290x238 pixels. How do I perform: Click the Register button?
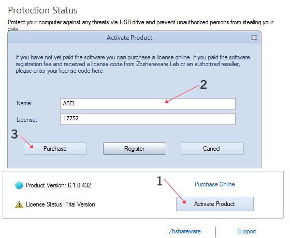(135, 149)
